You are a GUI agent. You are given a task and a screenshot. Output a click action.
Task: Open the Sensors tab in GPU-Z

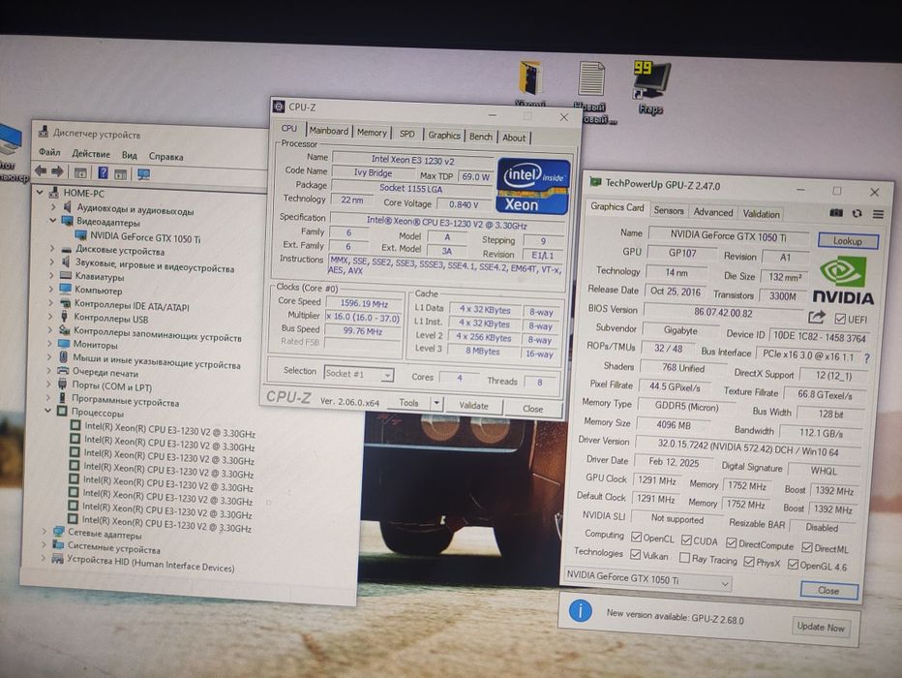[x=669, y=210]
